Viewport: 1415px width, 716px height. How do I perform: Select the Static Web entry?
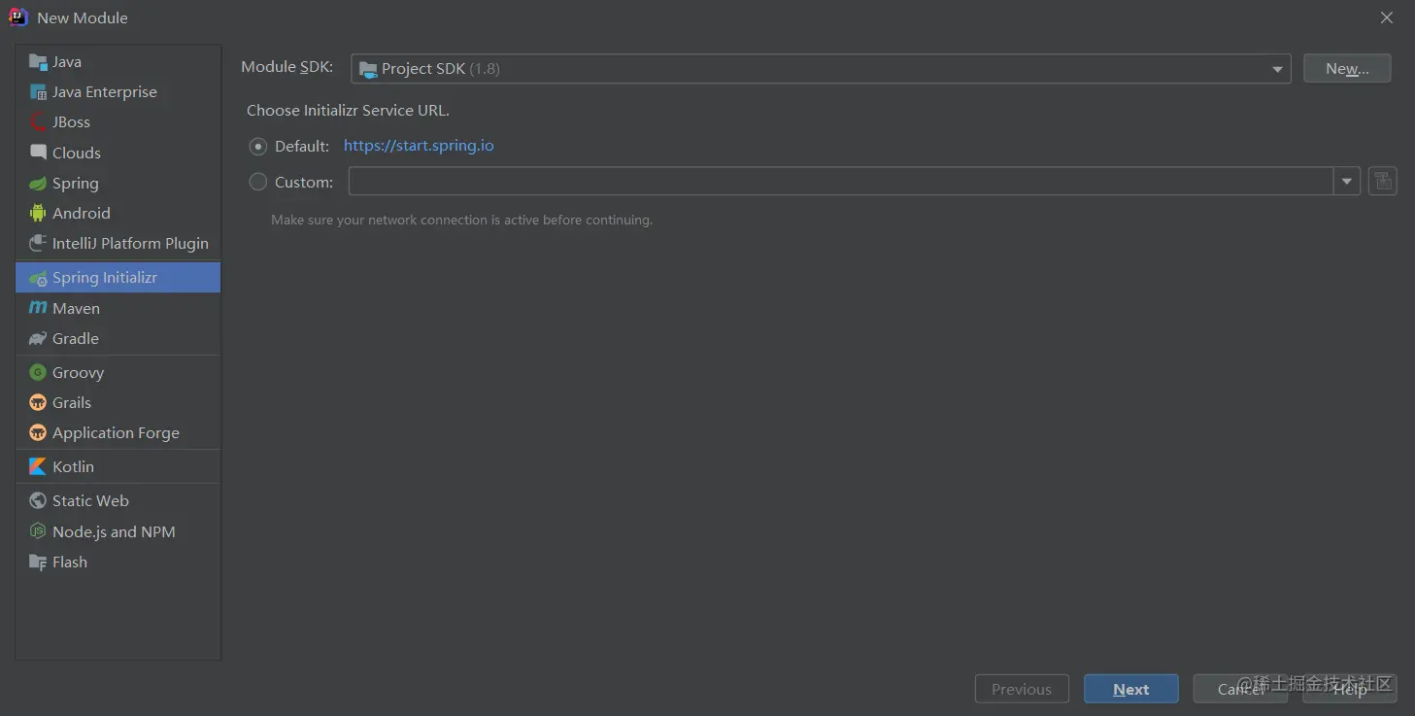point(118,500)
